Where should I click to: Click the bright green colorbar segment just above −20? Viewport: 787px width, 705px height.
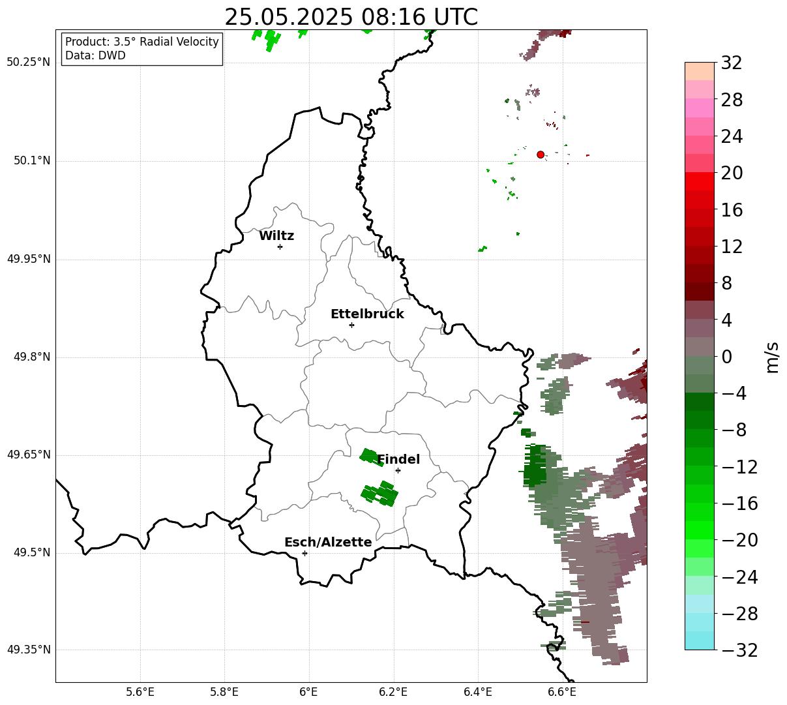(x=700, y=530)
